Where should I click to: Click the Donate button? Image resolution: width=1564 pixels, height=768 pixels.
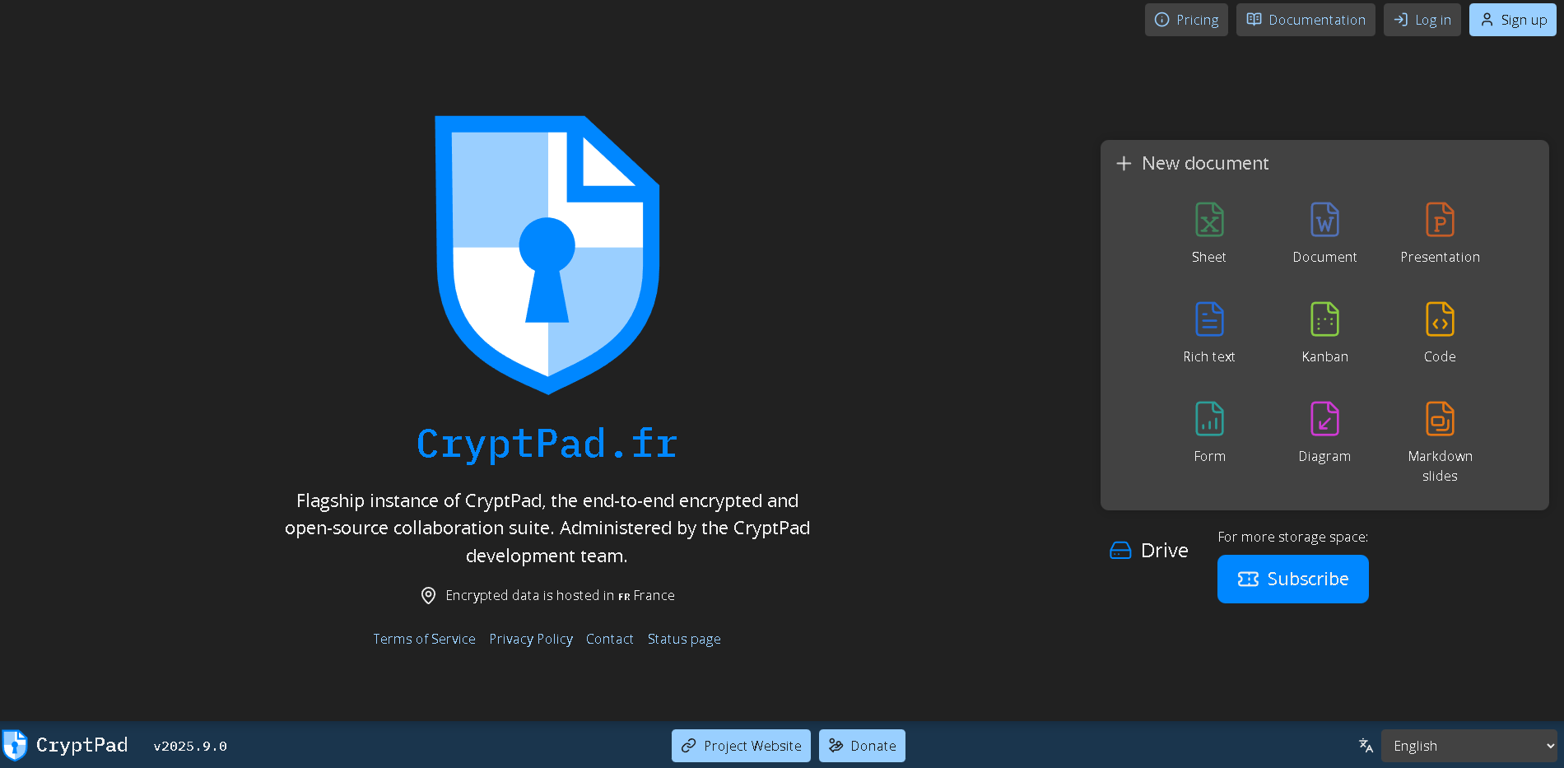[x=862, y=746]
